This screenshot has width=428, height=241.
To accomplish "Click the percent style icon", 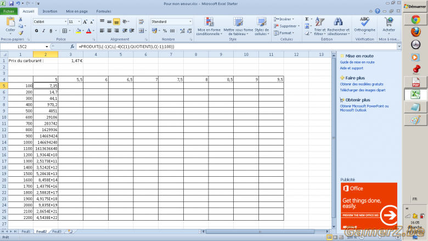I will click(165, 31).
